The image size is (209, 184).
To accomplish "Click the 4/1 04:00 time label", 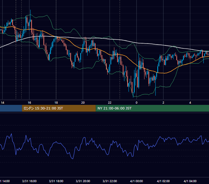I will 190,181.
